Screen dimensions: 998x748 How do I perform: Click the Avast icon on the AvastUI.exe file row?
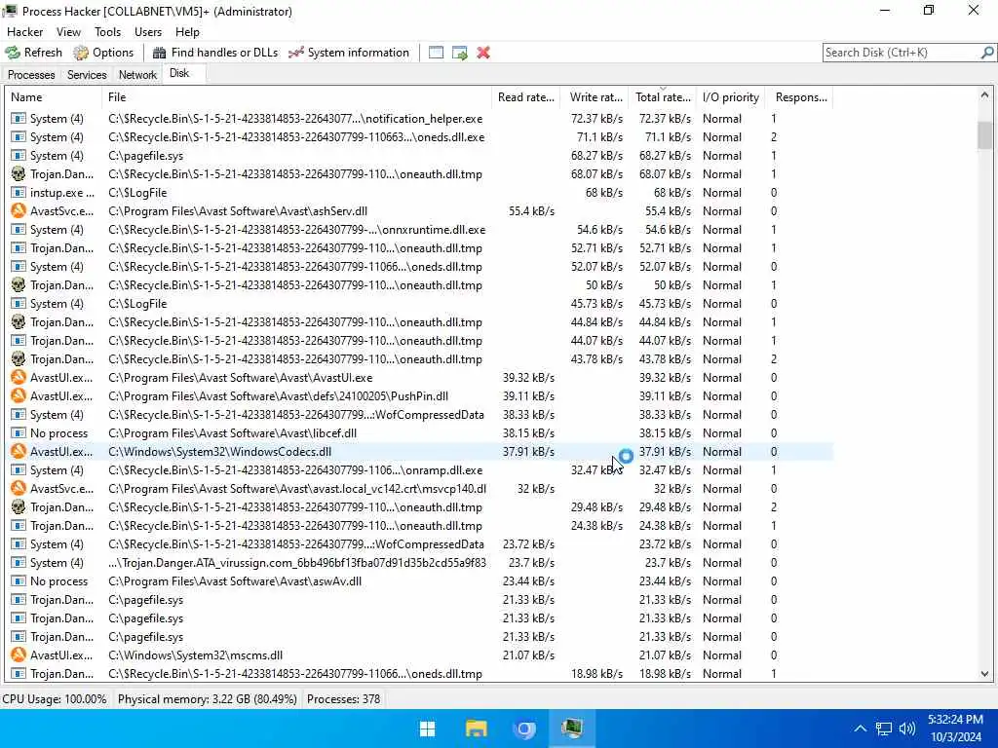pos(19,377)
